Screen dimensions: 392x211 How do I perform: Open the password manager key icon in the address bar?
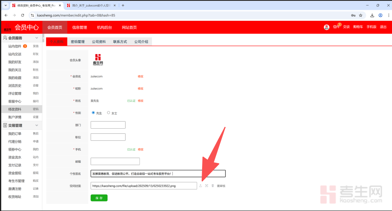(353, 15)
